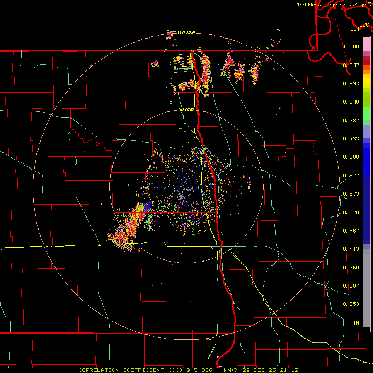Pick the bright green color bar segment
The image size is (373, 373).
pyautogui.click(x=366, y=113)
